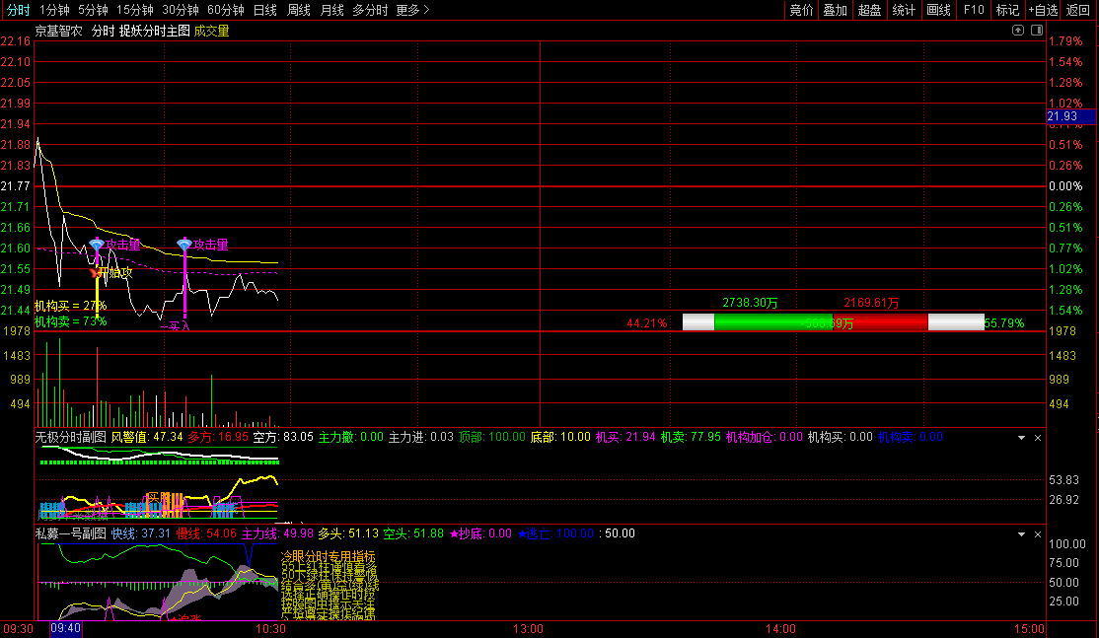This screenshot has height=638, width=1099.
Task: Select the 15分钟 period tab
Action: (134, 10)
